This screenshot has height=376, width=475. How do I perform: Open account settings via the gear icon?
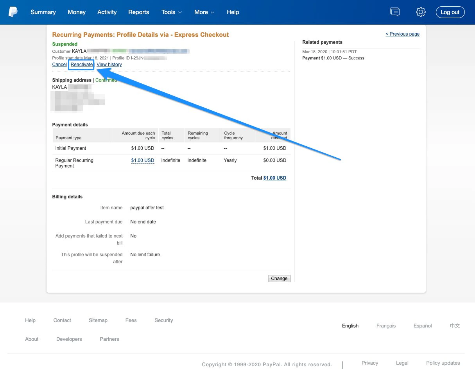pos(421,12)
